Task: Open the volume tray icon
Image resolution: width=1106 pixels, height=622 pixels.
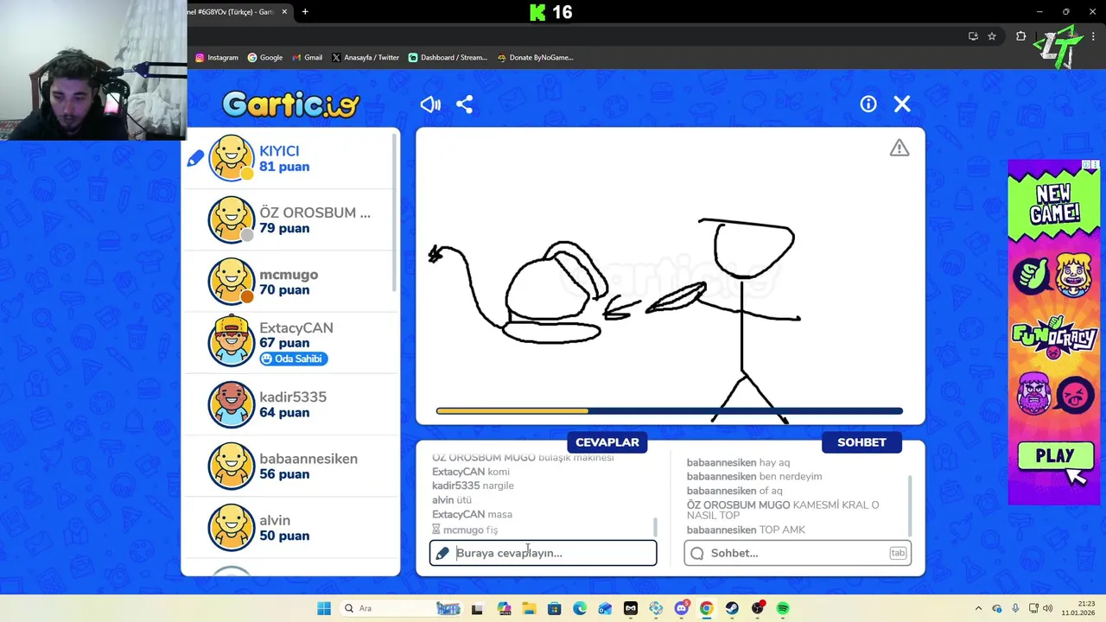Action: (x=1047, y=608)
